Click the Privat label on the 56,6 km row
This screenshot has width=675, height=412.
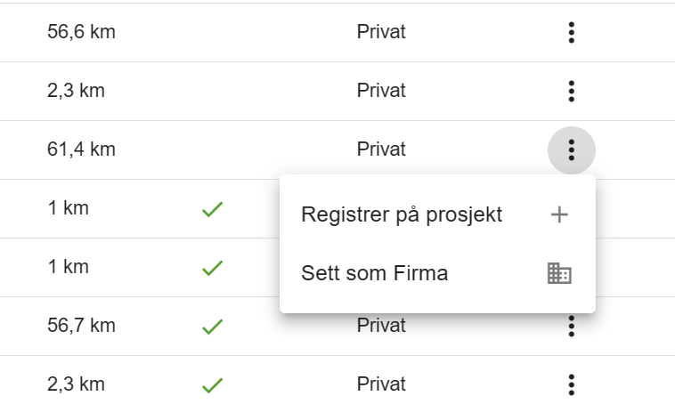(x=381, y=32)
